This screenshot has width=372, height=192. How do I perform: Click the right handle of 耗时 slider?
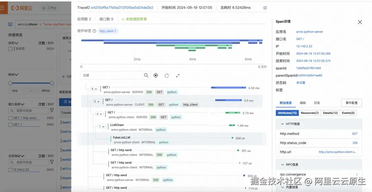pos(52,83)
